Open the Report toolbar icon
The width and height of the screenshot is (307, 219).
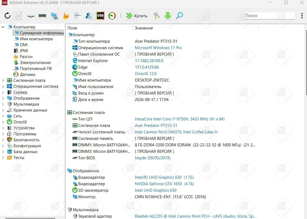click(19, 16)
